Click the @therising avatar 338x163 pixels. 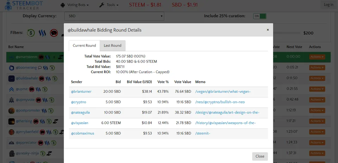(11, 121)
